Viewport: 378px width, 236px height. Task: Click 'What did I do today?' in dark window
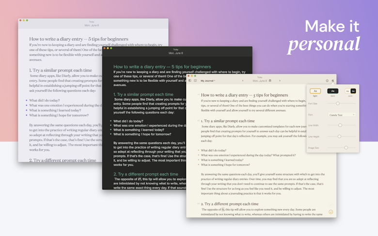tap(128, 121)
